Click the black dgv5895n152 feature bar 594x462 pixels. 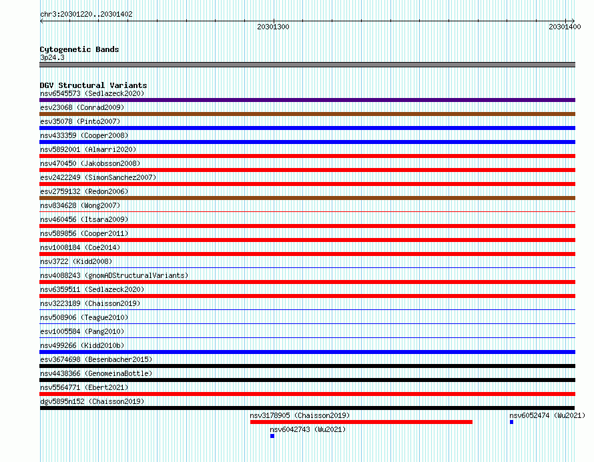pos(307,408)
